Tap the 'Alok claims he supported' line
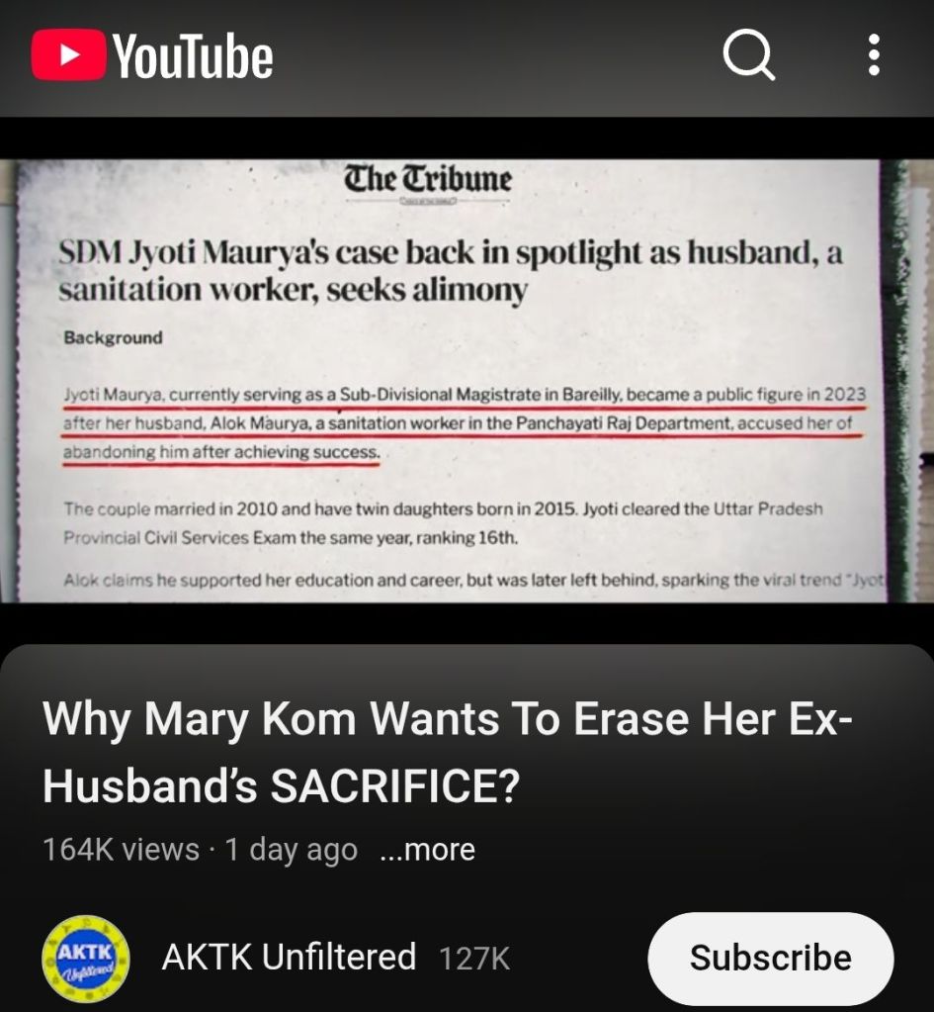This screenshot has width=934, height=1012. click(x=472, y=580)
